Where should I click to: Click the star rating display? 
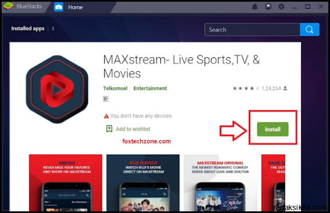(x=246, y=88)
